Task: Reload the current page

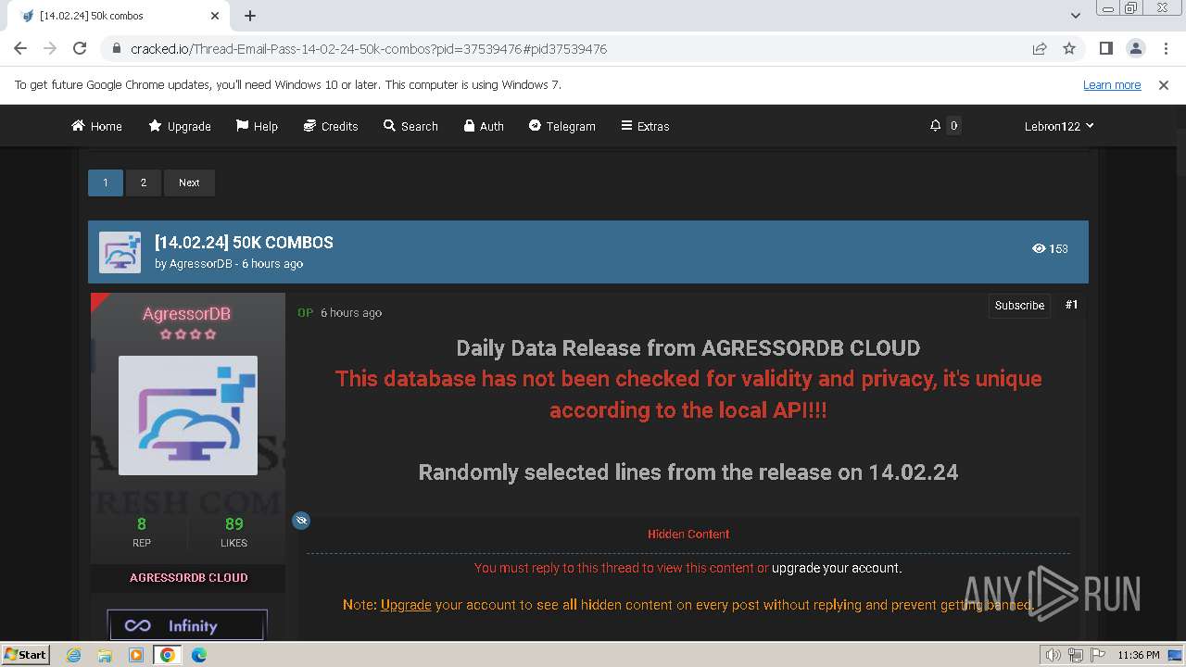Action: tap(80, 48)
